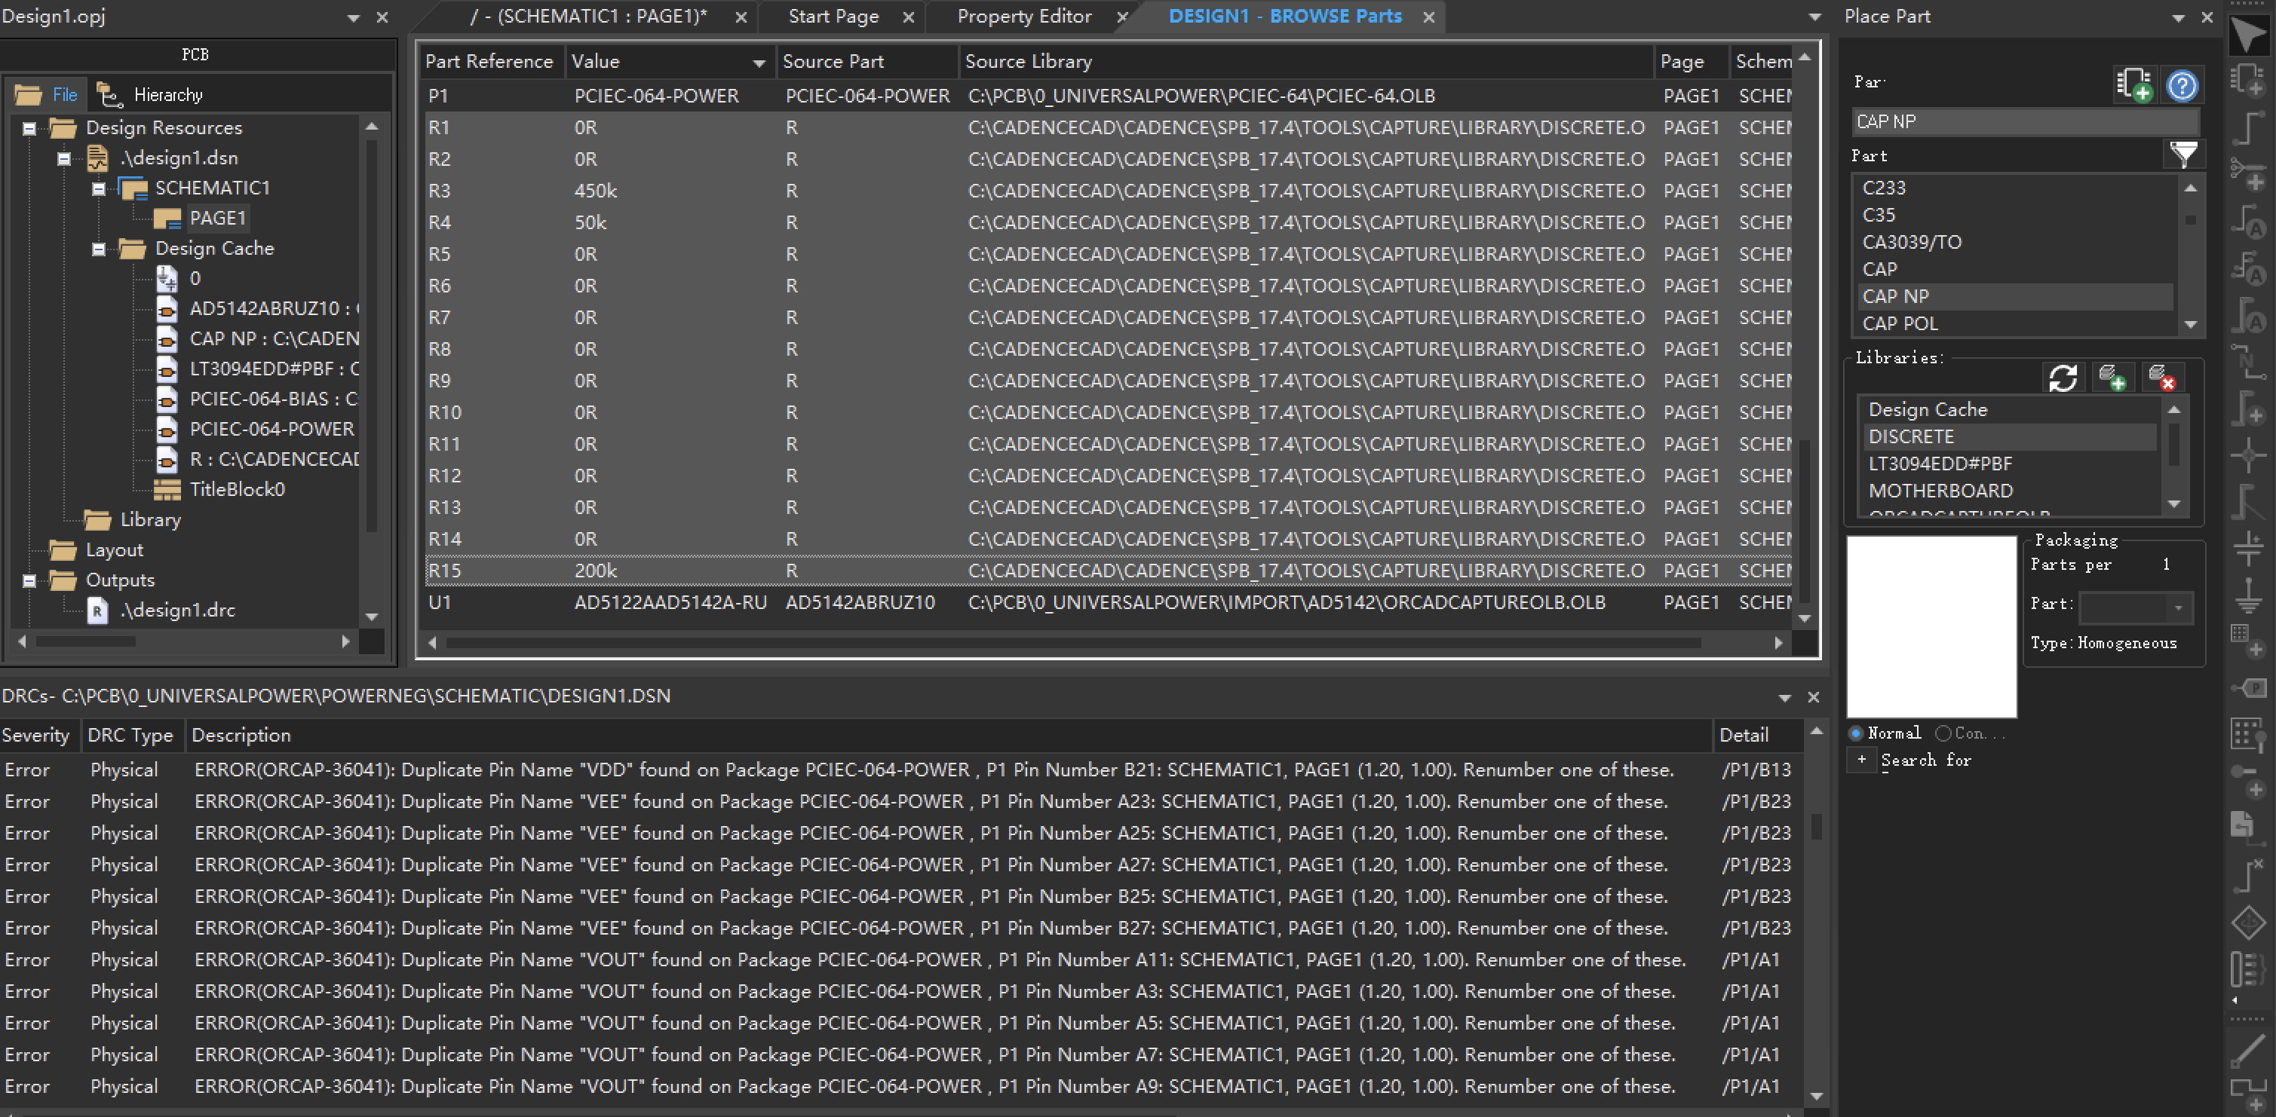Choose the Place Part tool in right toolbar

coord(2249,81)
